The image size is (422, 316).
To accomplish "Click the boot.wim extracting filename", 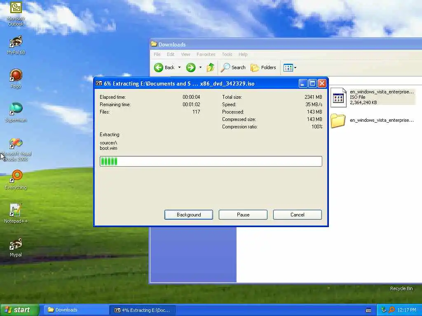I will (x=108, y=148).
